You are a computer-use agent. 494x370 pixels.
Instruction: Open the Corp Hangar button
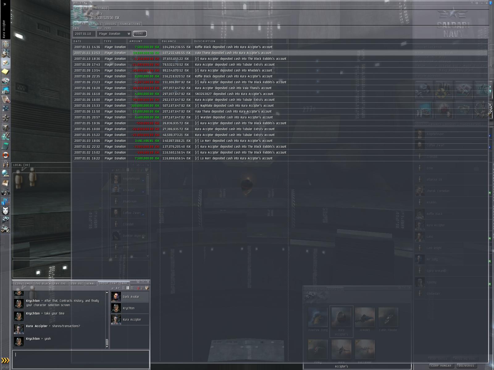[x=441, y=366]
